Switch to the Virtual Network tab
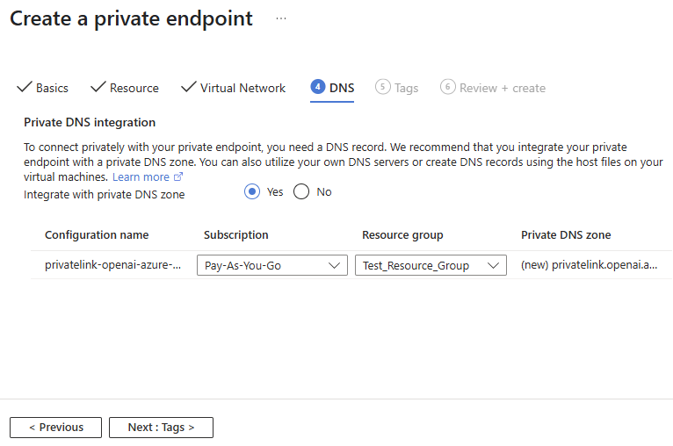The height and width of the screenshot is (446, 673). tap(242, 88)
